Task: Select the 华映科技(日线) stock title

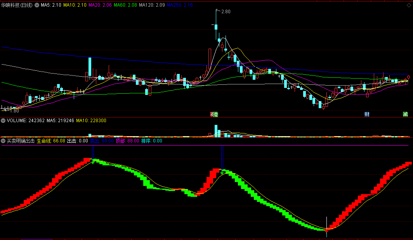Action: [17, 5]
